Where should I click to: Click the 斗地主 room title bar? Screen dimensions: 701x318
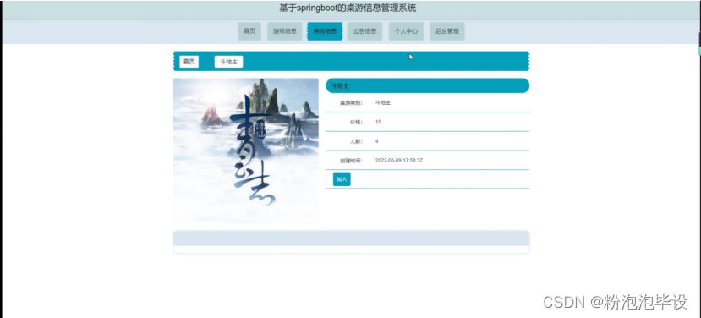427,85
